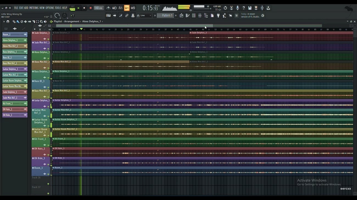The image size is (357, 200).
Task: Toggle typing keyboard to piano icon
Action: click(x=108, y=16)
